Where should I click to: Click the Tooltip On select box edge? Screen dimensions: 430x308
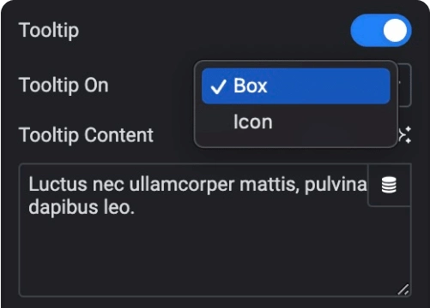coord(405,85)
